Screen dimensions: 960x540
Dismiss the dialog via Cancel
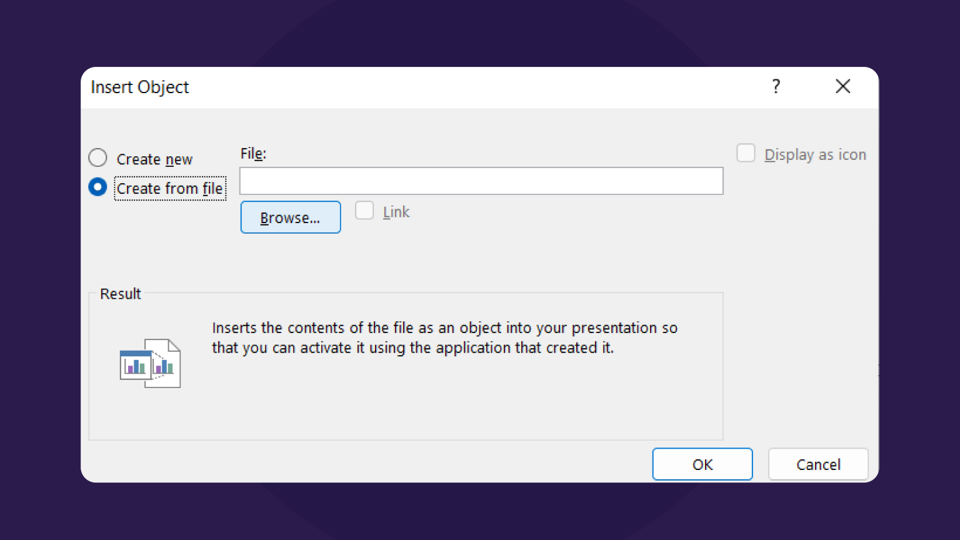pyautogui.click(x=817, y=464)
